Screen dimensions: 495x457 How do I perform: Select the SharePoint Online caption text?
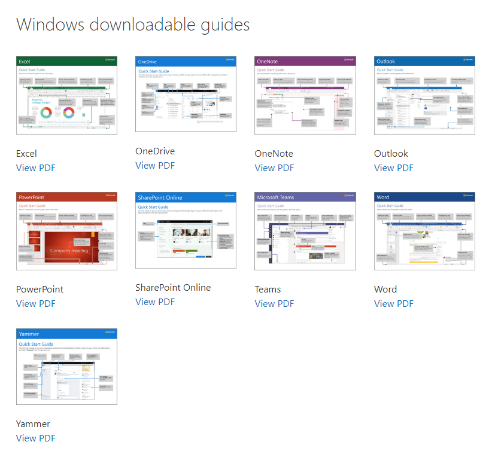173,287
